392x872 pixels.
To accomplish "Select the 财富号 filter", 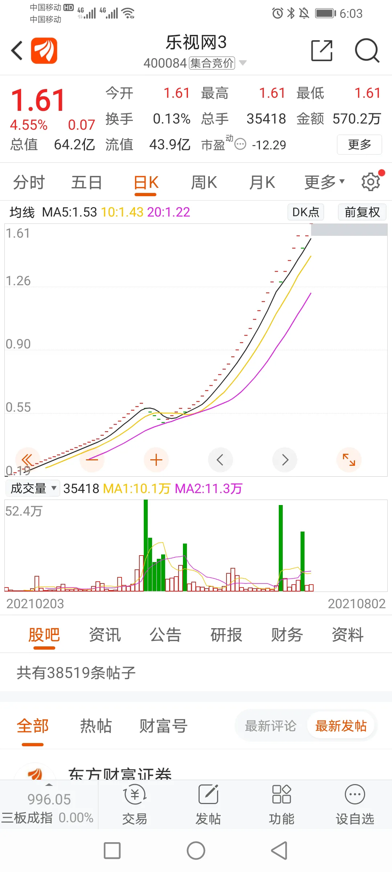I will [163, 726].
